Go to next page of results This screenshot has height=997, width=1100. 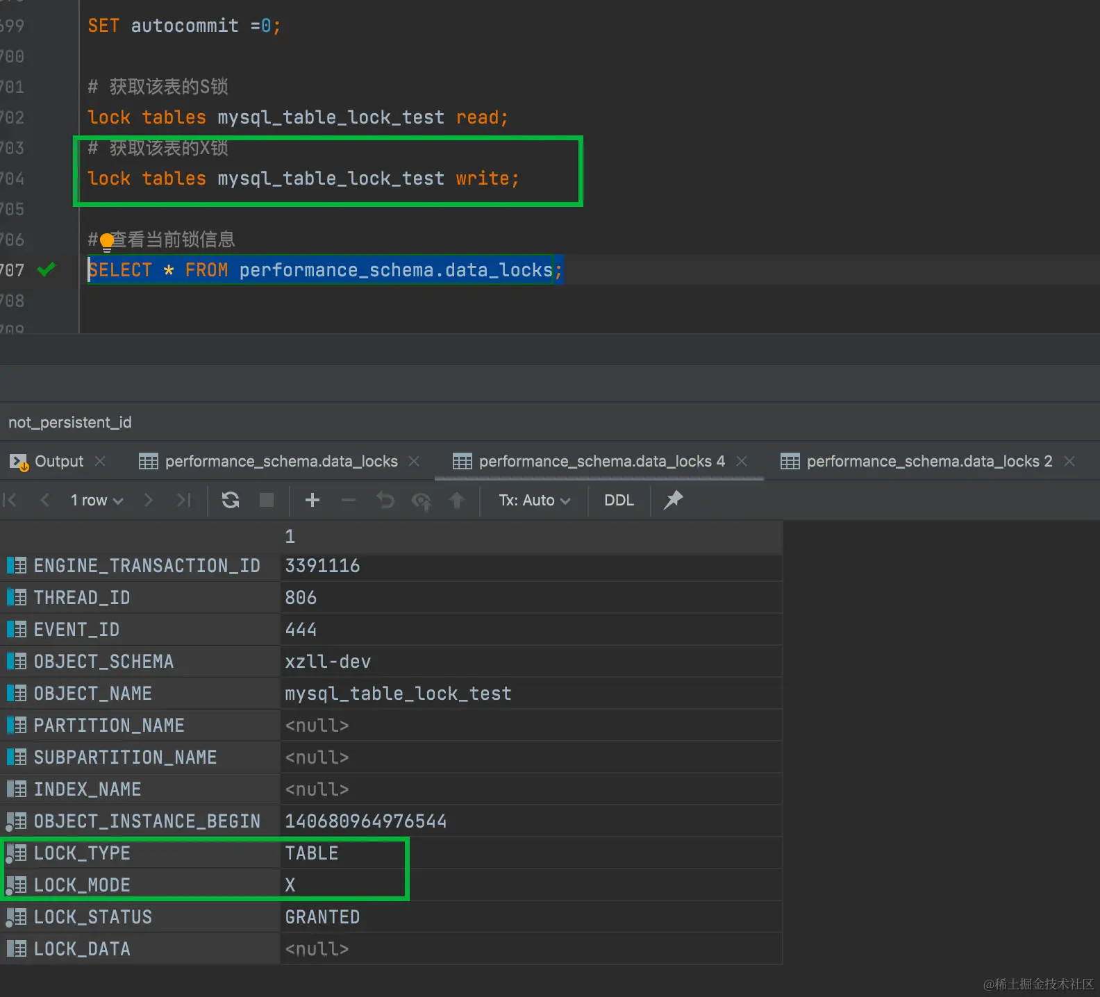[x=148, y=500]
